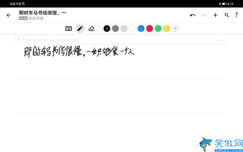Tap the faint recognized text preview
This screenshot has height=152, width=243.
point(52,40)
